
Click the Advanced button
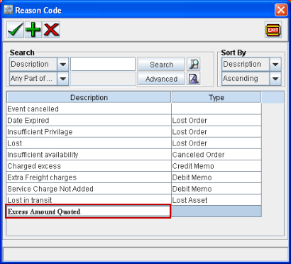click(161, 79)
